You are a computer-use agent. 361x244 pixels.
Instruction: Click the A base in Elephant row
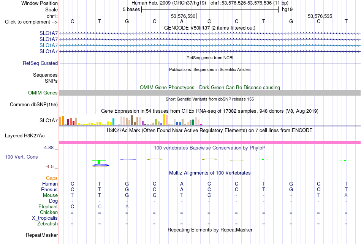(127, 206)
